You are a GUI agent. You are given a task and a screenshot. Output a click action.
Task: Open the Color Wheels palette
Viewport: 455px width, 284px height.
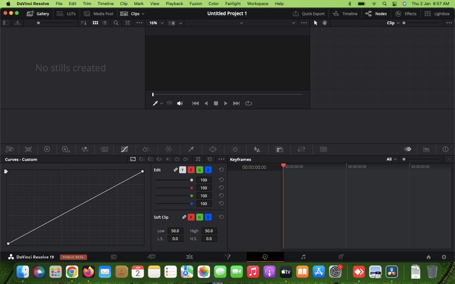47,149
